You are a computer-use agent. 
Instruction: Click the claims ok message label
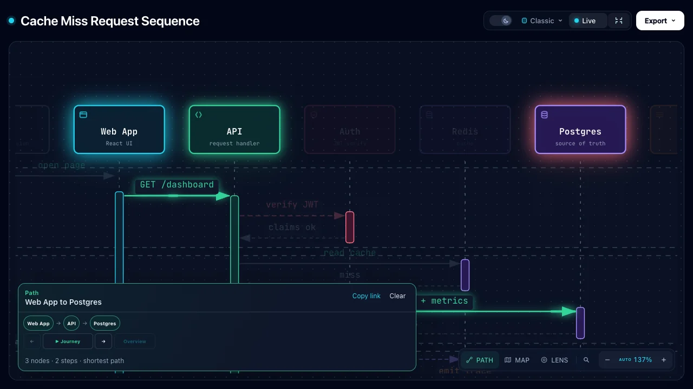[x=292, y=227]
